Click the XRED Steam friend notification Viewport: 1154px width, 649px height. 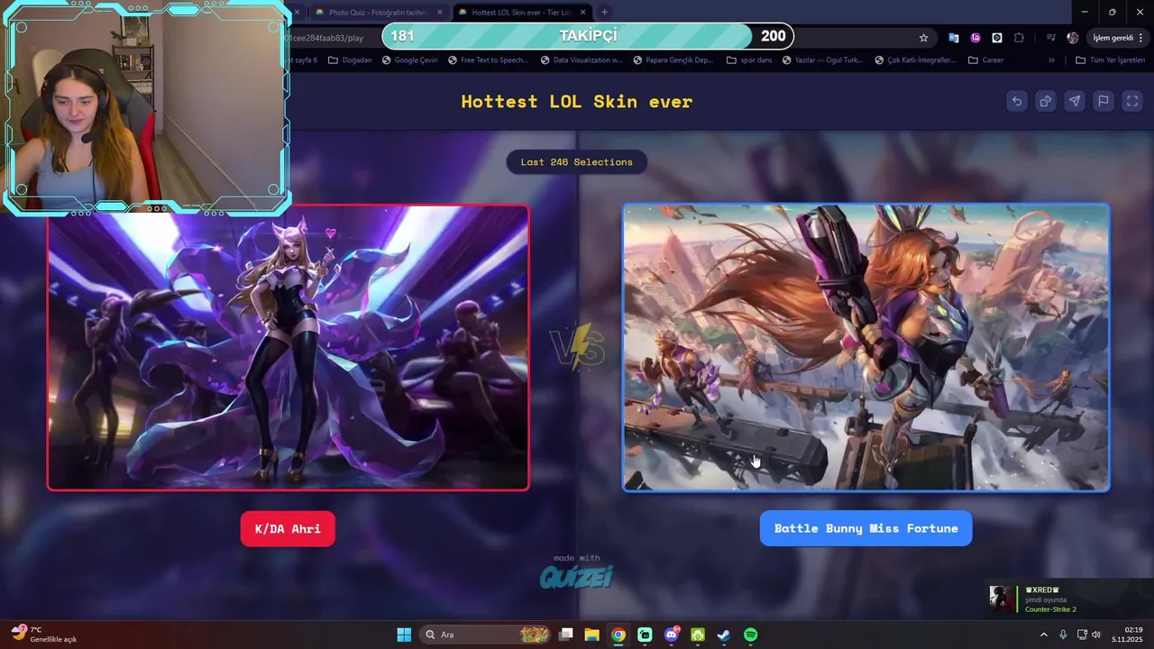1069,599
